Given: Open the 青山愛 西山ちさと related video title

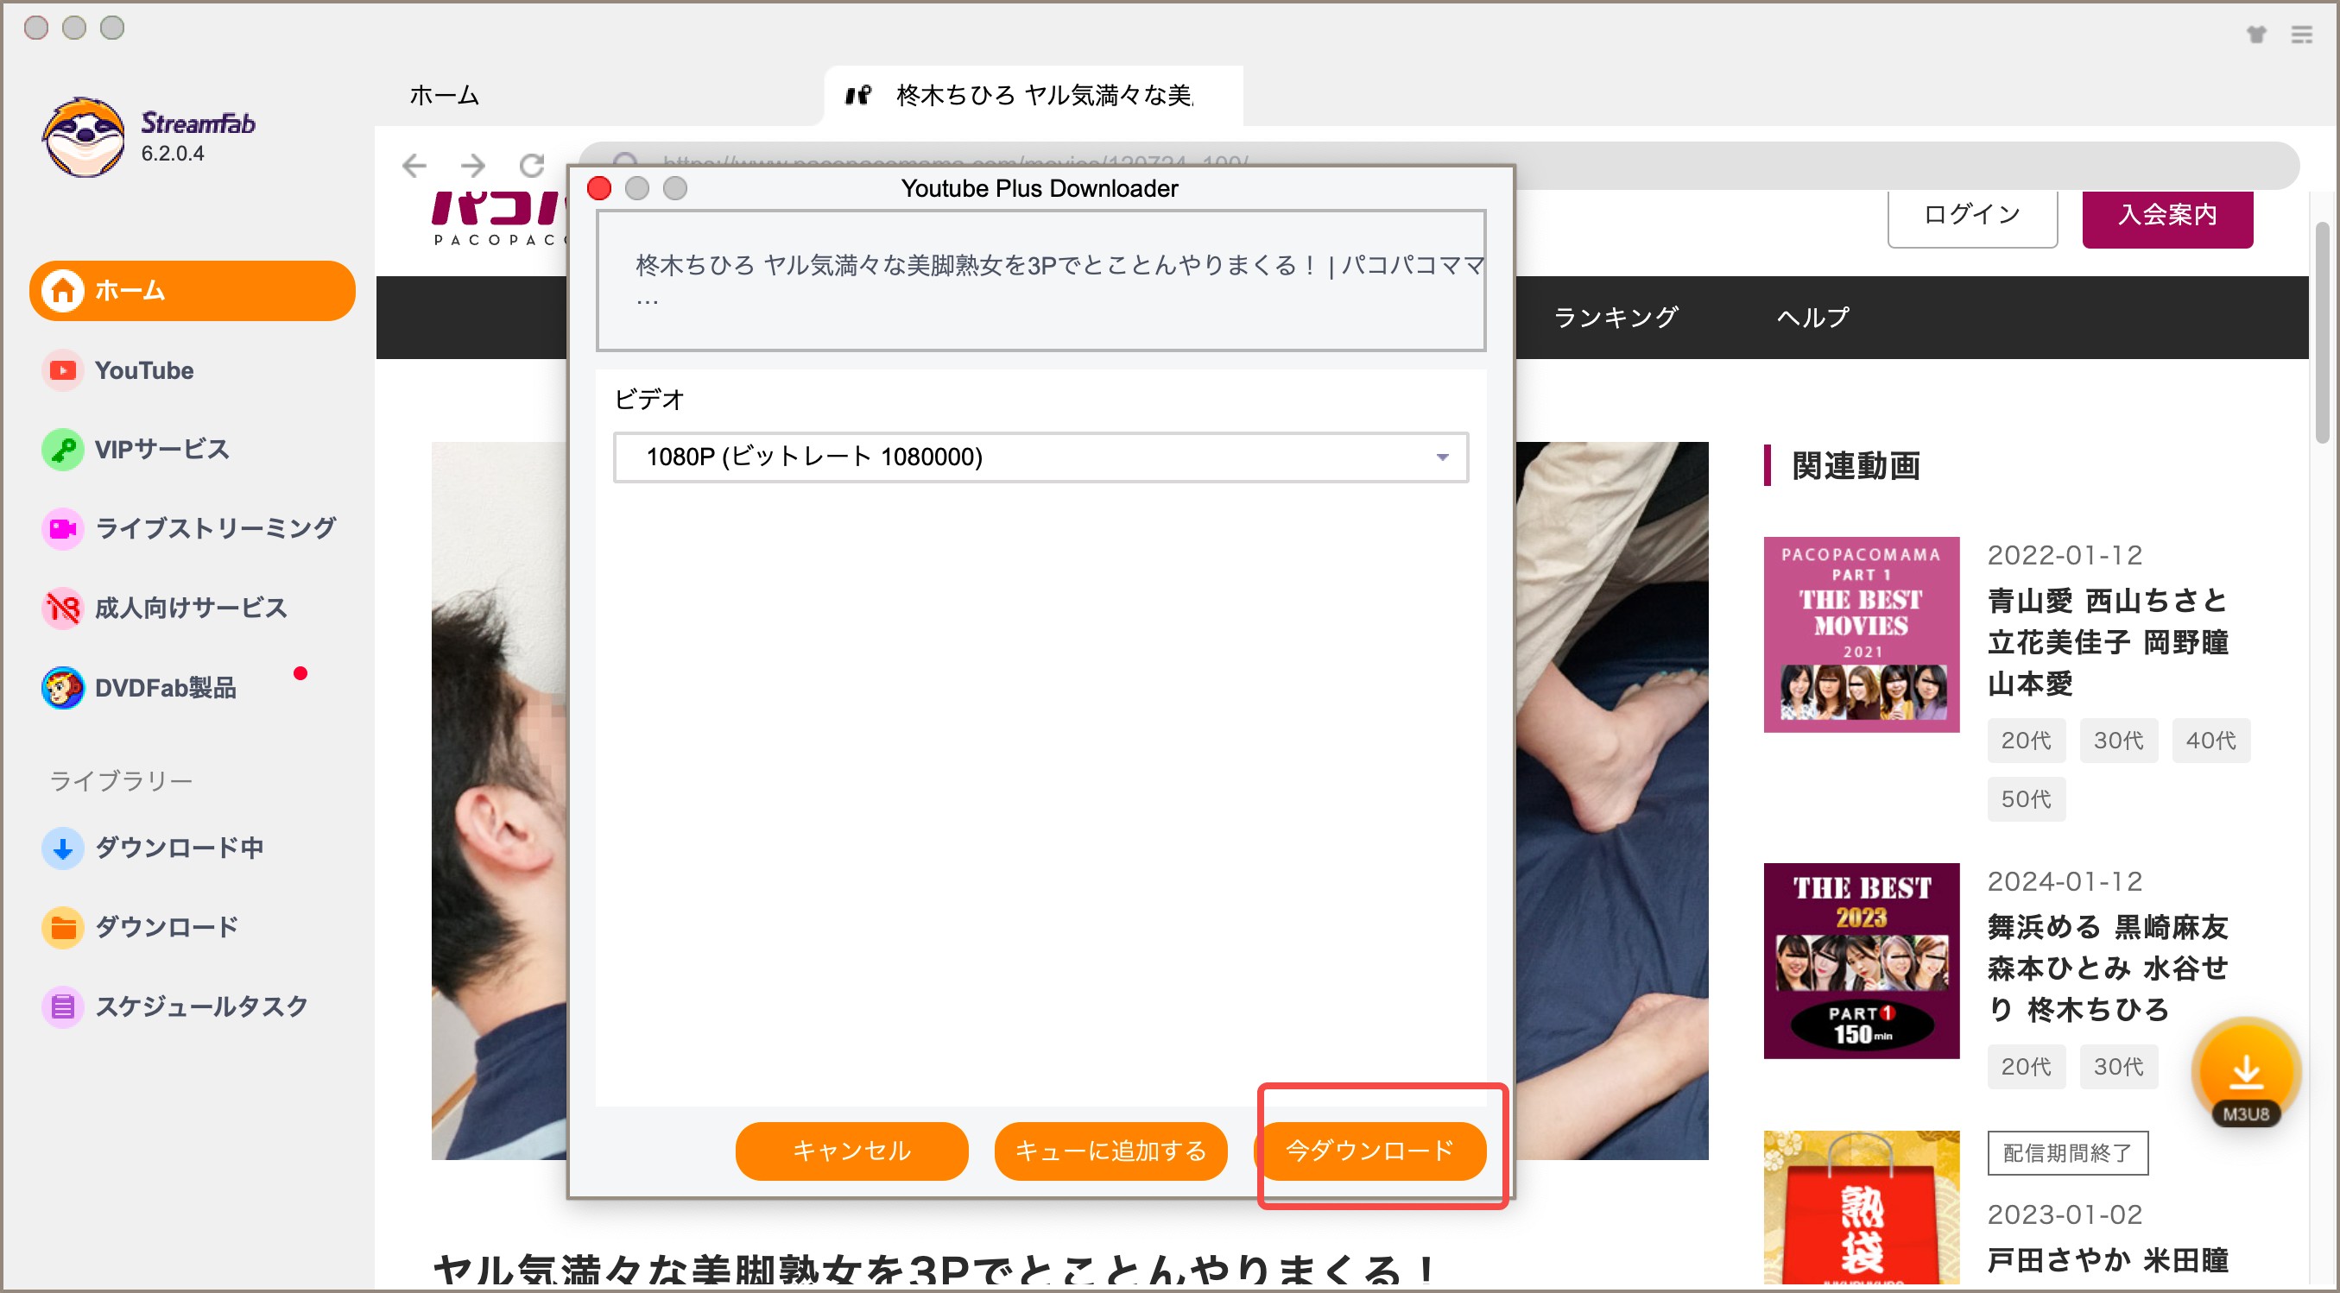Looking at the screenshot, I should [2108, 642].
